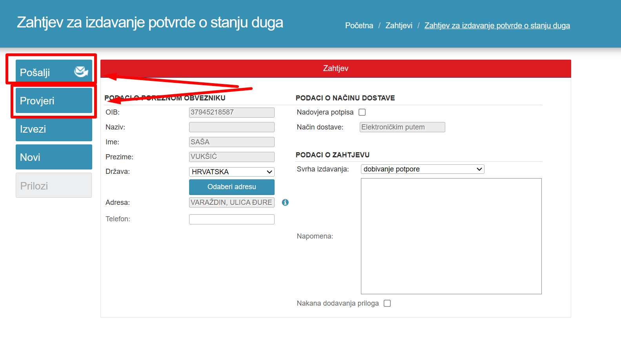The width and height of the screenshot is (621, 339).
Task: Create a new request with Novi
Action: [x=54, y=157]
